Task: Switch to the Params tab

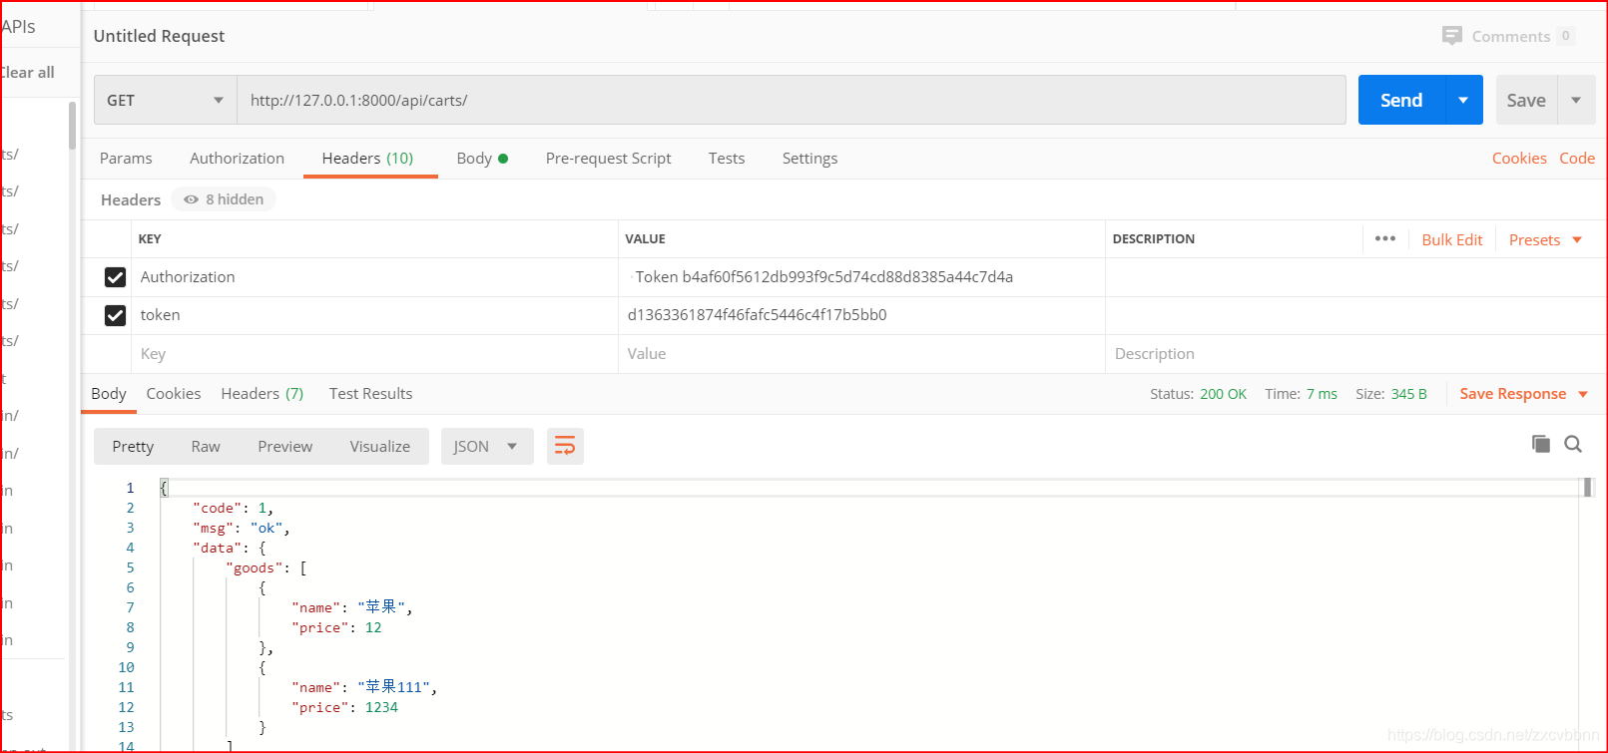Action: (126, 158)
